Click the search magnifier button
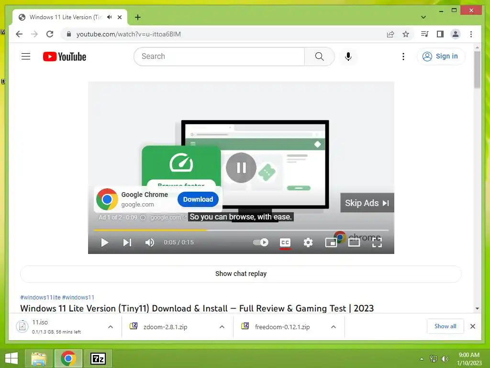490x368 pixels. (319, 57)
